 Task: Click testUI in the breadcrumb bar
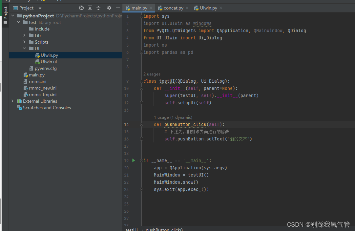tap(132, 229)
